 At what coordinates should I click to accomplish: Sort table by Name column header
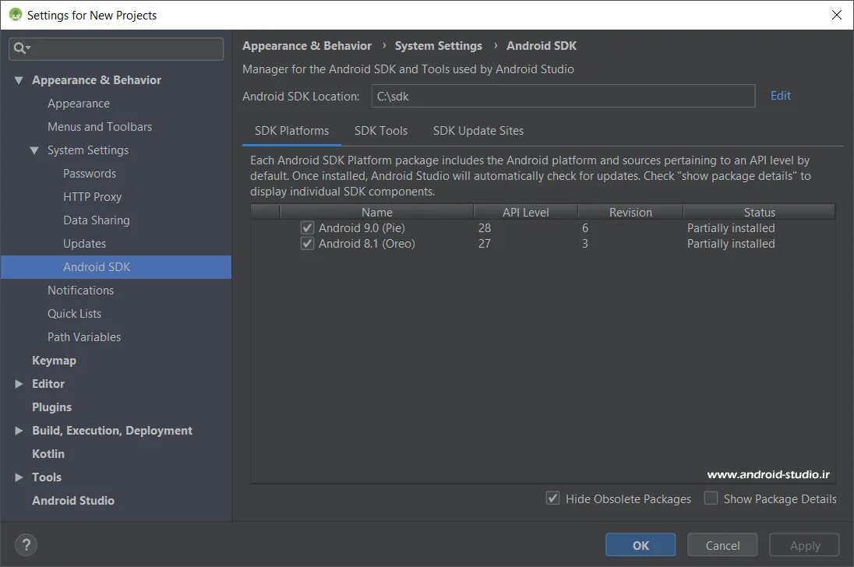click(x=377, y=212)
